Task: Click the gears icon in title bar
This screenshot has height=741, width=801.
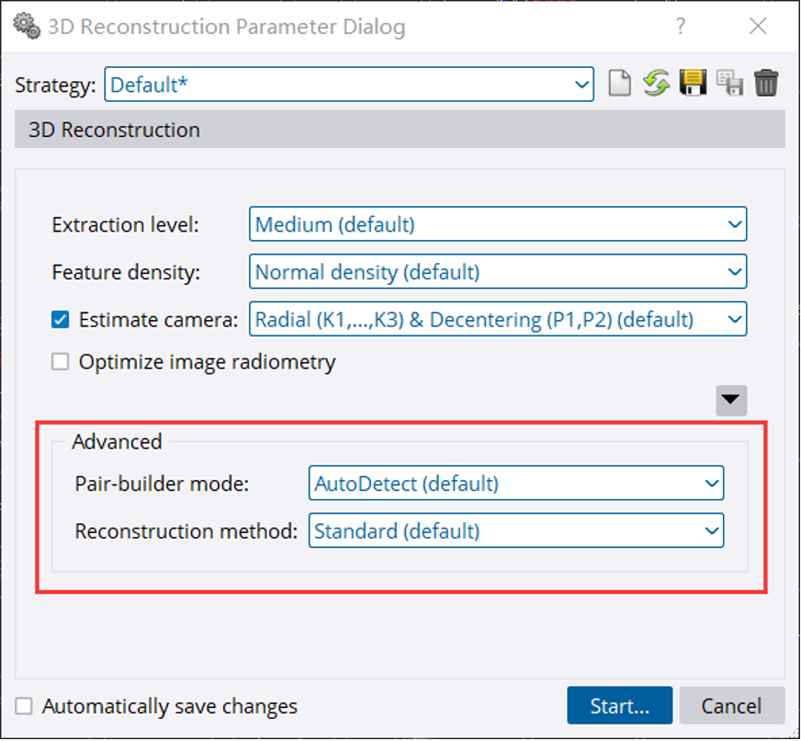Action: tap(28, 27)
